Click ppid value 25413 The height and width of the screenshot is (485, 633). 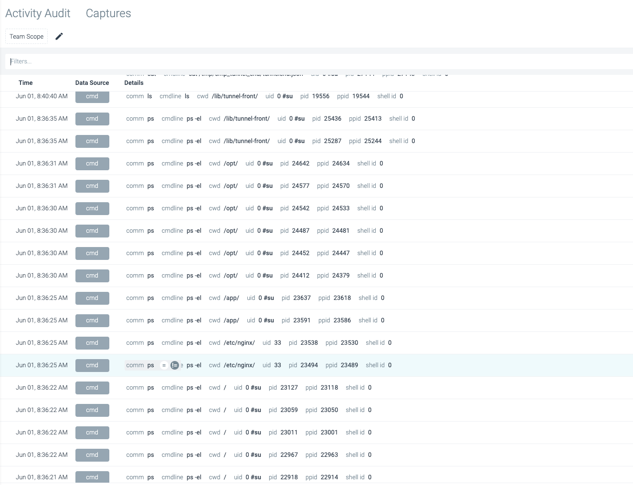[x=373, y=119]
